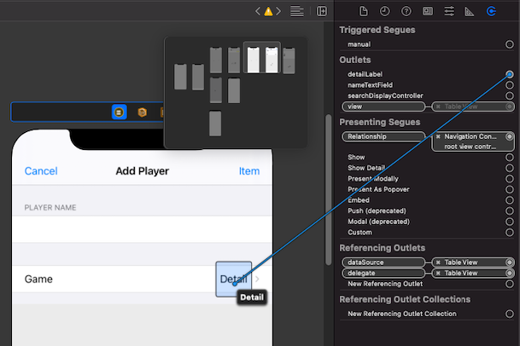Select the Relationship segue pill
This screenshot has width=520, height=346.
click(383, 136)
